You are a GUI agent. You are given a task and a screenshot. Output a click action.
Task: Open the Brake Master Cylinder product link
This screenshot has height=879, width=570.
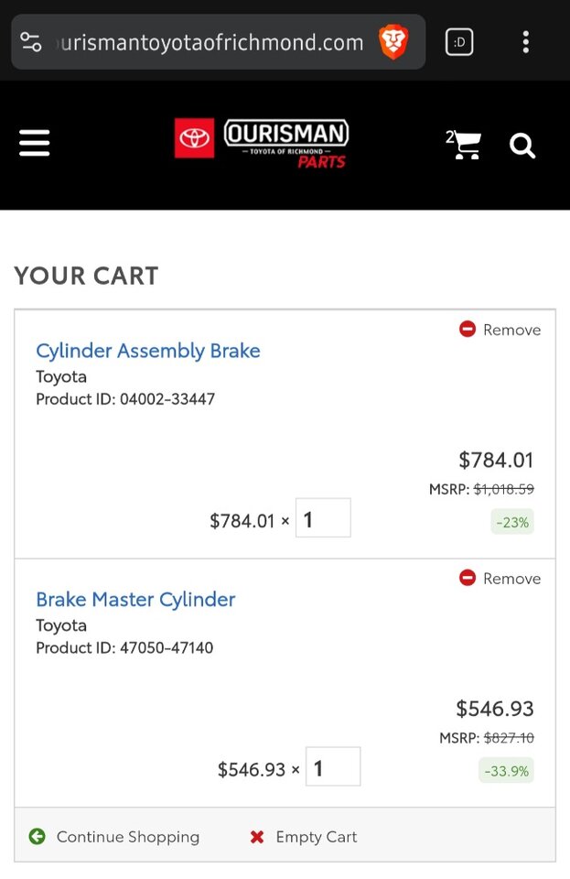tap(135, 600)
